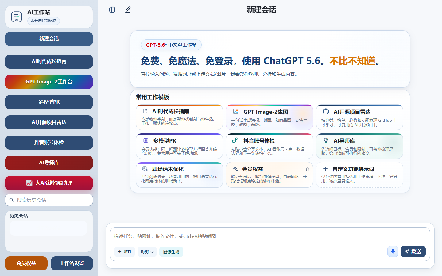442x276 pixels.
Task: Select the 抖音账号体检 template card title
Action: (259, 141)
